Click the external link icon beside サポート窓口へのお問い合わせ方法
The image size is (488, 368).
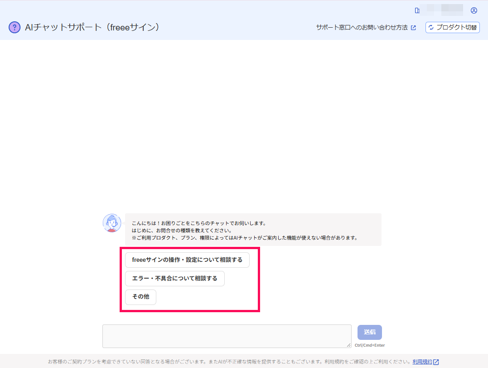pyautogui.click(x=413, y=28)
